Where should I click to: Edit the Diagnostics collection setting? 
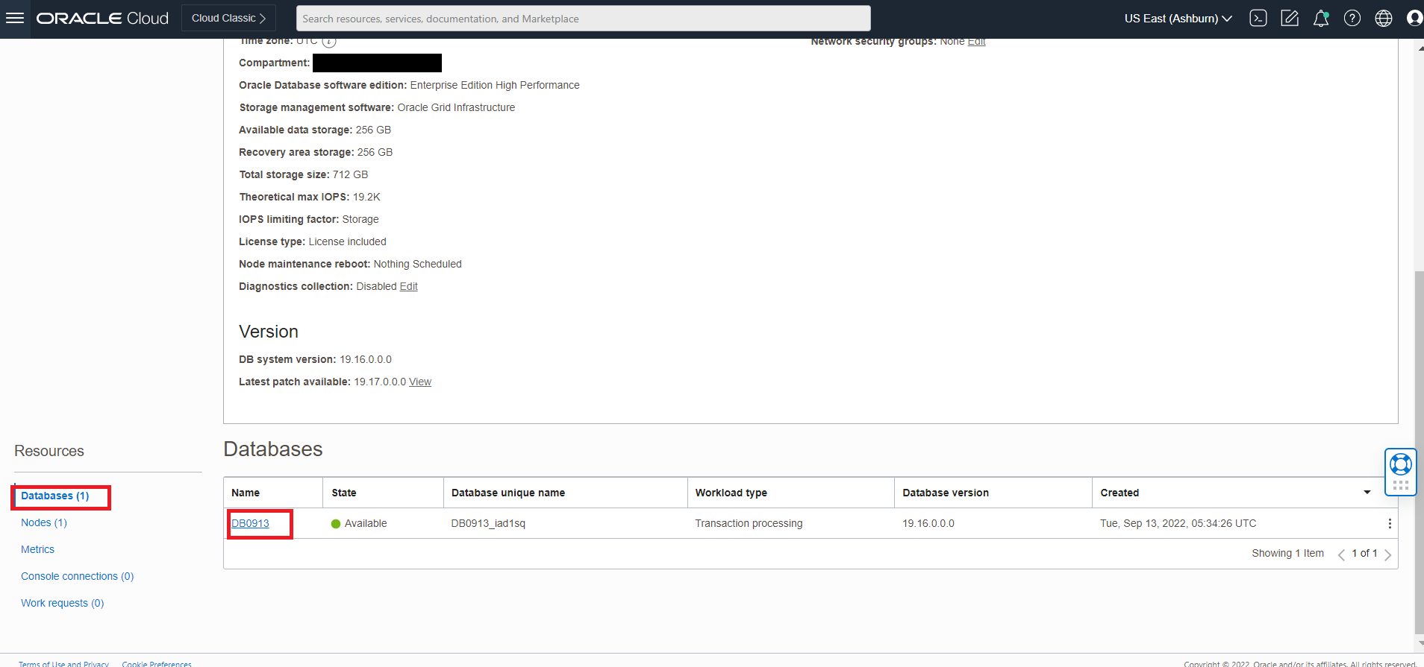408,286
